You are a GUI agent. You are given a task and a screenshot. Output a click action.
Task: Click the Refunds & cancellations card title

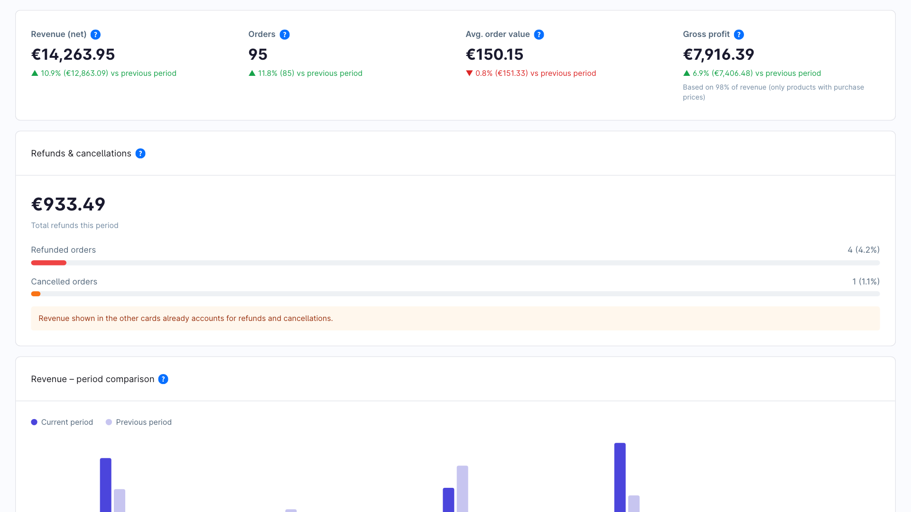click(x=81, y=154)
